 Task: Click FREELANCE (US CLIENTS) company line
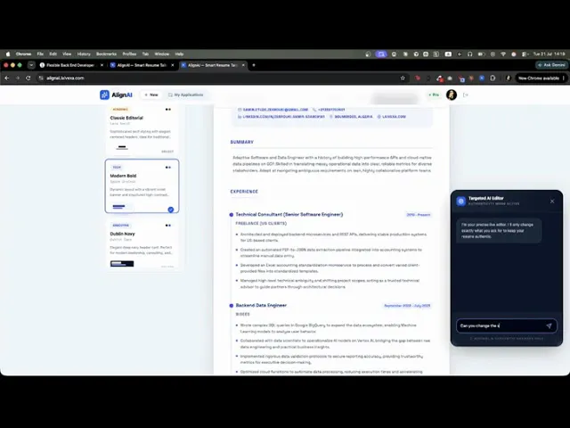click(x=261, y=224)
